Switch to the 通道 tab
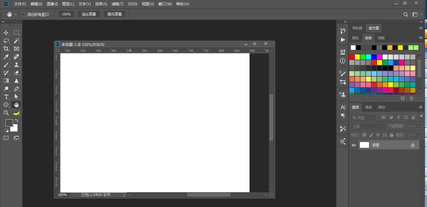The height and width of the screenshot is (207, 427). (x=368, y=107)
